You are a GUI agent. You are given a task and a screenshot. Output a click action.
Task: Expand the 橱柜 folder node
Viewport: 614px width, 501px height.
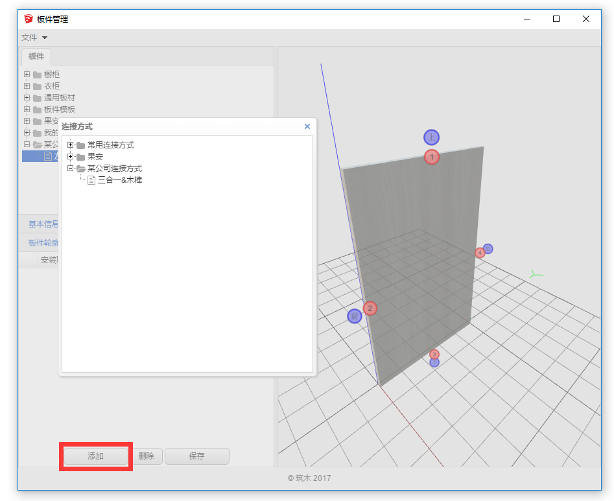pos(27,75)
